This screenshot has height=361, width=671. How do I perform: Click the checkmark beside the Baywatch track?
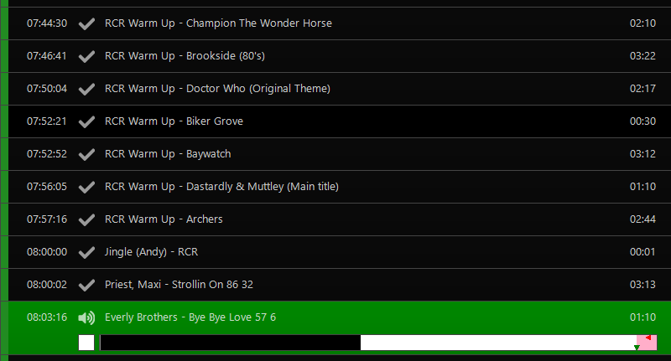pos(86,154)
